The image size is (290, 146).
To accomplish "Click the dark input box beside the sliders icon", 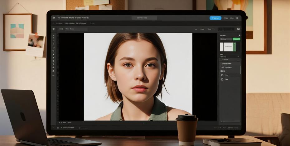I will pos(226,29).
